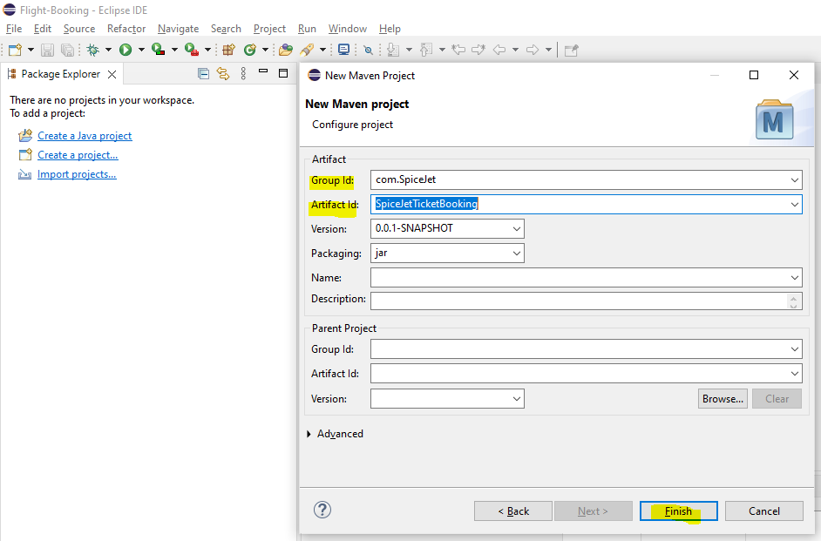Click the Description text field
821x541 pixels.
[x=579, y=301]
